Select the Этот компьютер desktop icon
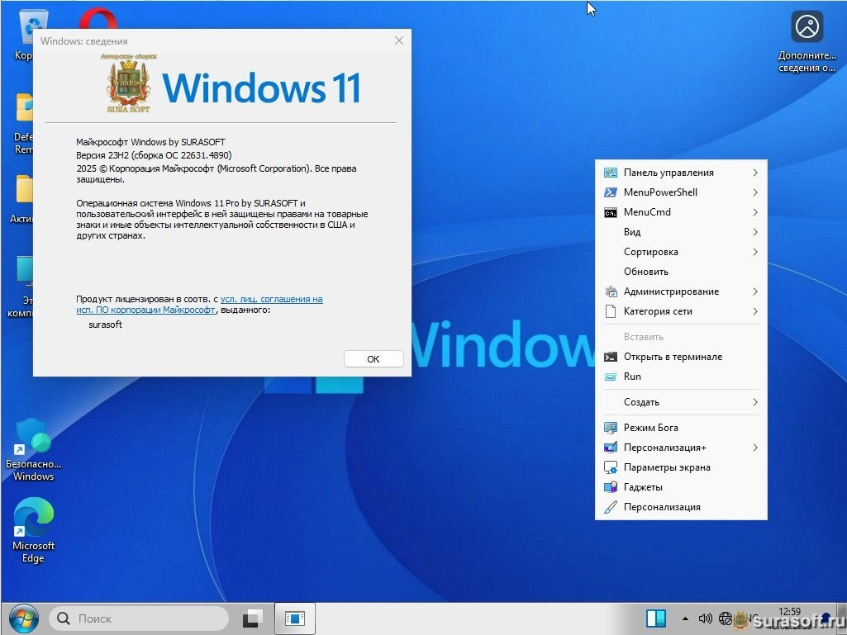Screen dimensions: 847x635 (21, 287)
